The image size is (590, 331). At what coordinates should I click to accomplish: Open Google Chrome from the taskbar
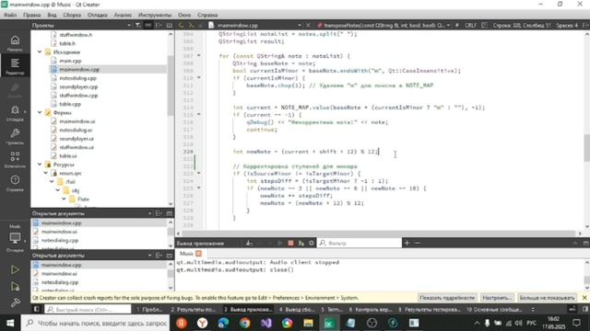point(245,323)
